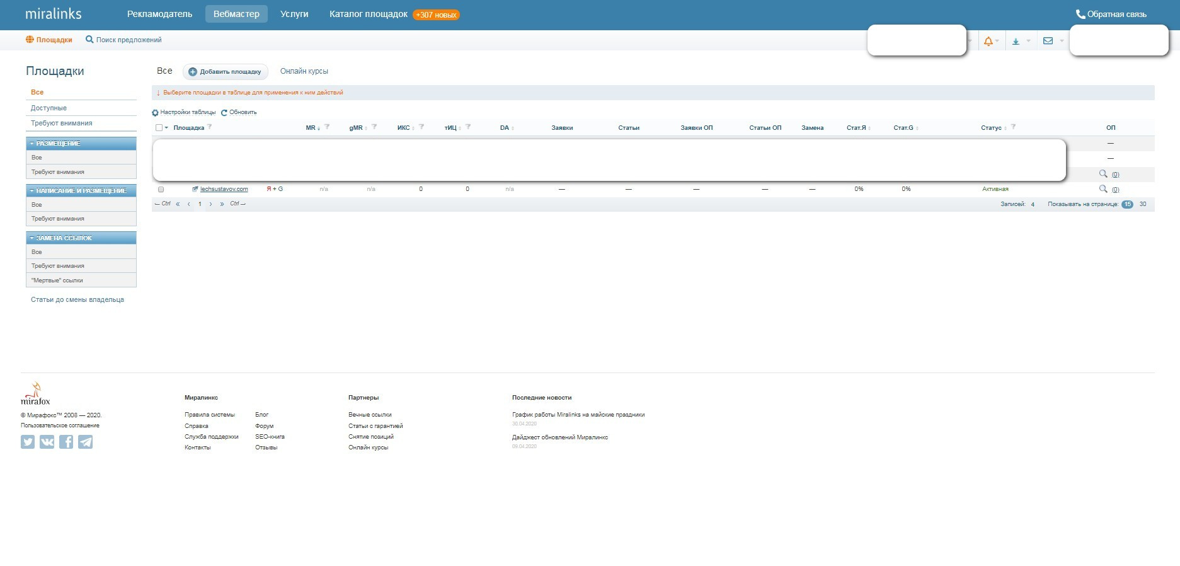Click the filter icon beside ИКС header

click(421, 127)
